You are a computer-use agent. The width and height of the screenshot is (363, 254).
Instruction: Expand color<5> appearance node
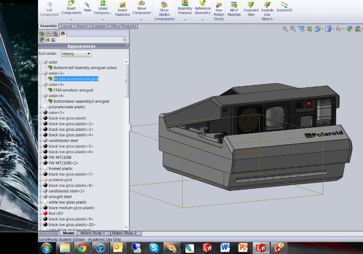pyautogui.click(x=41, y=112)
